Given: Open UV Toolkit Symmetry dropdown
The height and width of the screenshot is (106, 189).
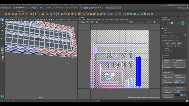Looking at the screenshot, I should (x=169, y=35).
